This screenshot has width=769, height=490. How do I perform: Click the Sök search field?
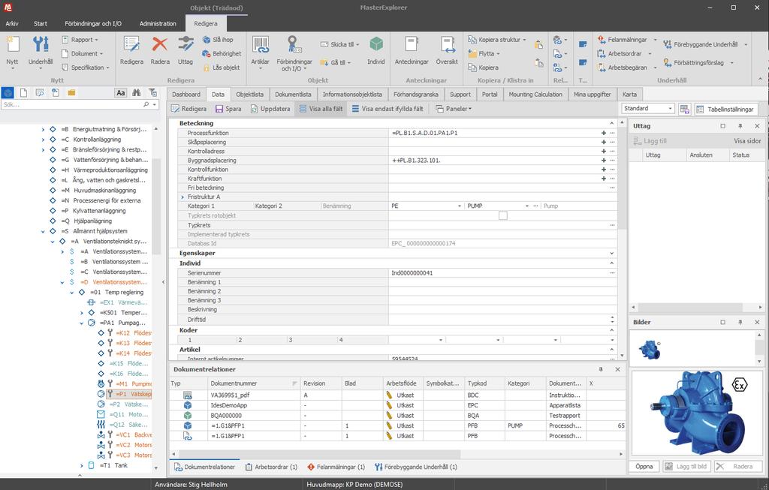(x=73, y=105)
